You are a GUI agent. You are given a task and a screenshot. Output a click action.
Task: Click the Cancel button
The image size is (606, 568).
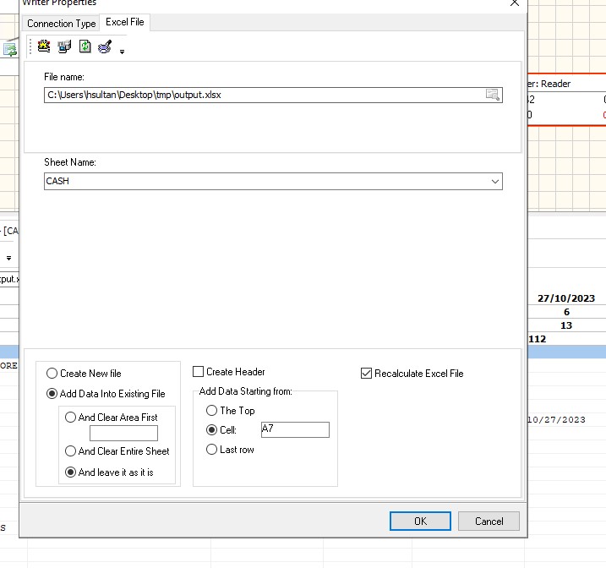[x=489, y=522]
